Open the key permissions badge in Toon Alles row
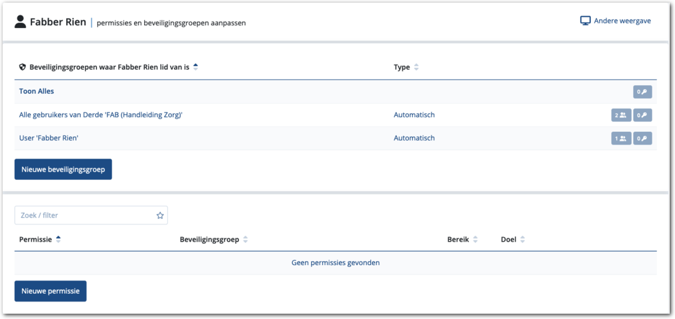This screenshot has height=319, width=675. (642, 92)
